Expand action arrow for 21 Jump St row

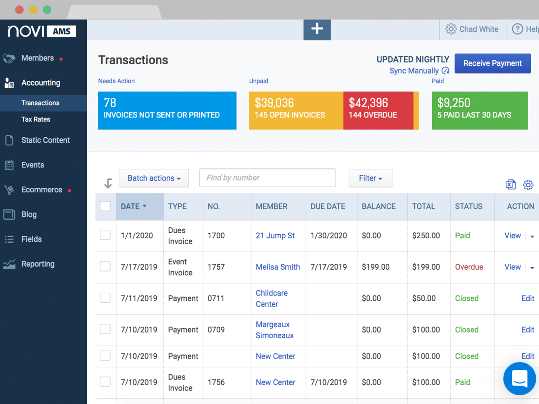coord(532,236)
